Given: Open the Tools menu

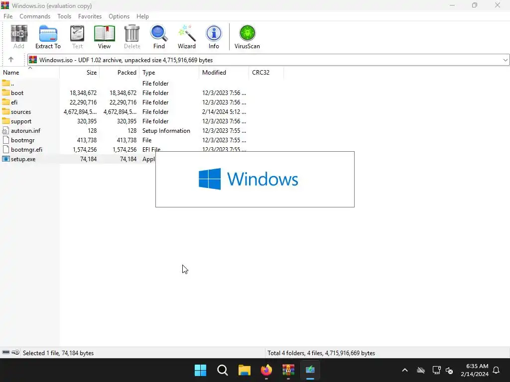Looking at the screenshot, I should point(64,16).
